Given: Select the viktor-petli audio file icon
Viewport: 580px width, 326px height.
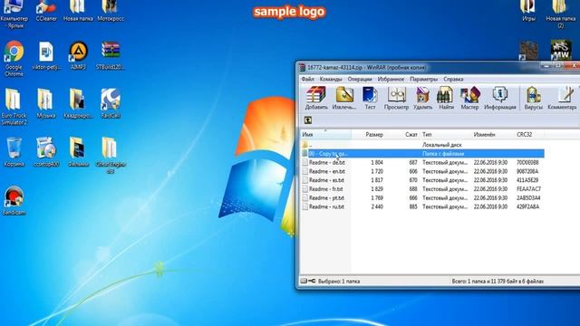Looking at the screenshot, I should click(46, 55).
